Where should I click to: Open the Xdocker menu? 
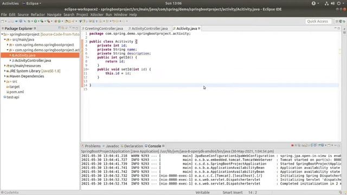click(97, 15)
